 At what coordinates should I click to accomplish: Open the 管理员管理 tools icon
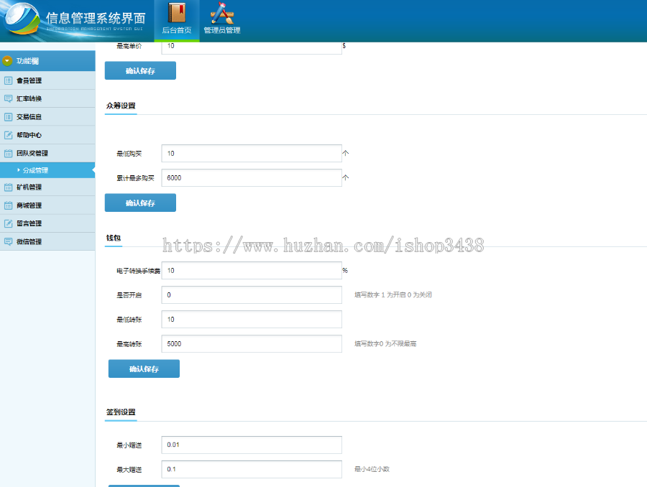click(221, 13)
